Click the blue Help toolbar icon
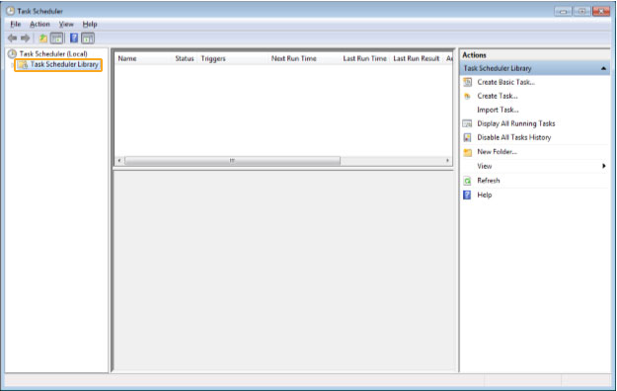This screenshot has height=391, width=617. point(74,38)
